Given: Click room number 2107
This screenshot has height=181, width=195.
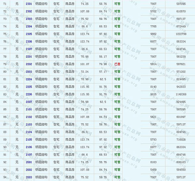Looking at the screenshot, I should (29, 155).
